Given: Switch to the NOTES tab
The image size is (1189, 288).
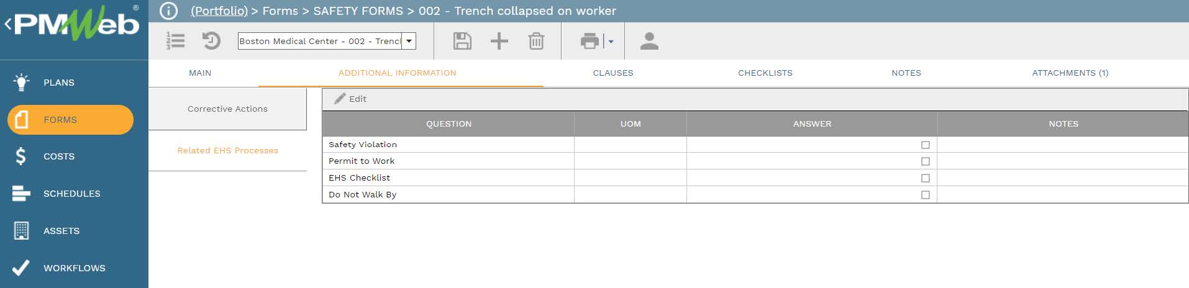Looking at the screenshot, I should (906, 73).
